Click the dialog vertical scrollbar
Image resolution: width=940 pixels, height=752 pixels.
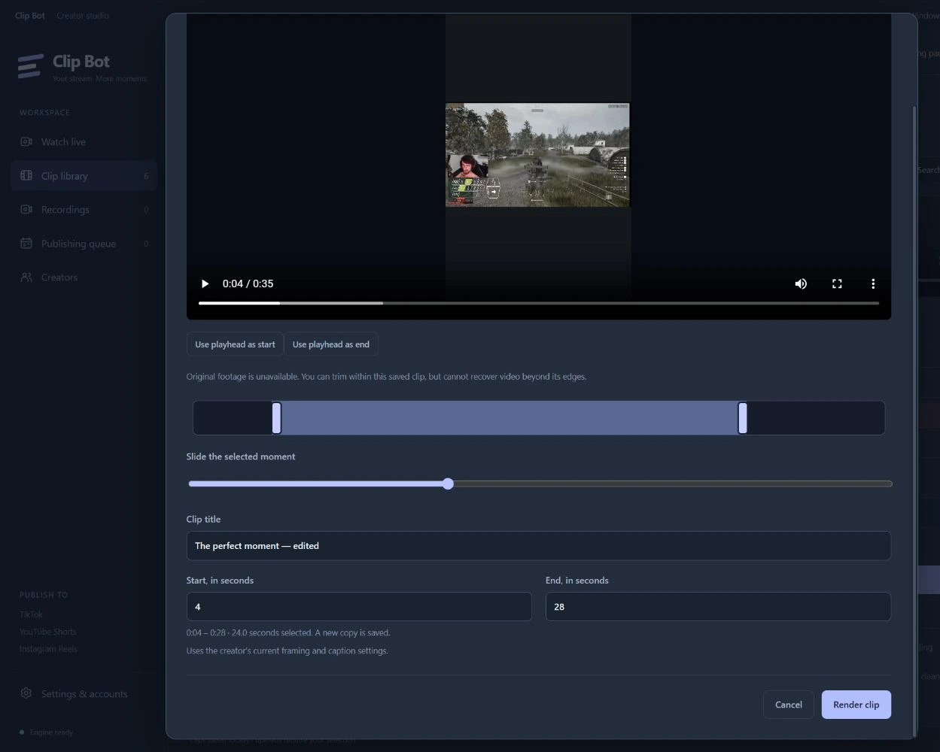coord(914,421)
